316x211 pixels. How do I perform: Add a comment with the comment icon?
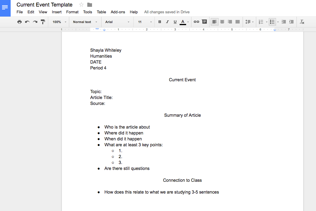204,22
